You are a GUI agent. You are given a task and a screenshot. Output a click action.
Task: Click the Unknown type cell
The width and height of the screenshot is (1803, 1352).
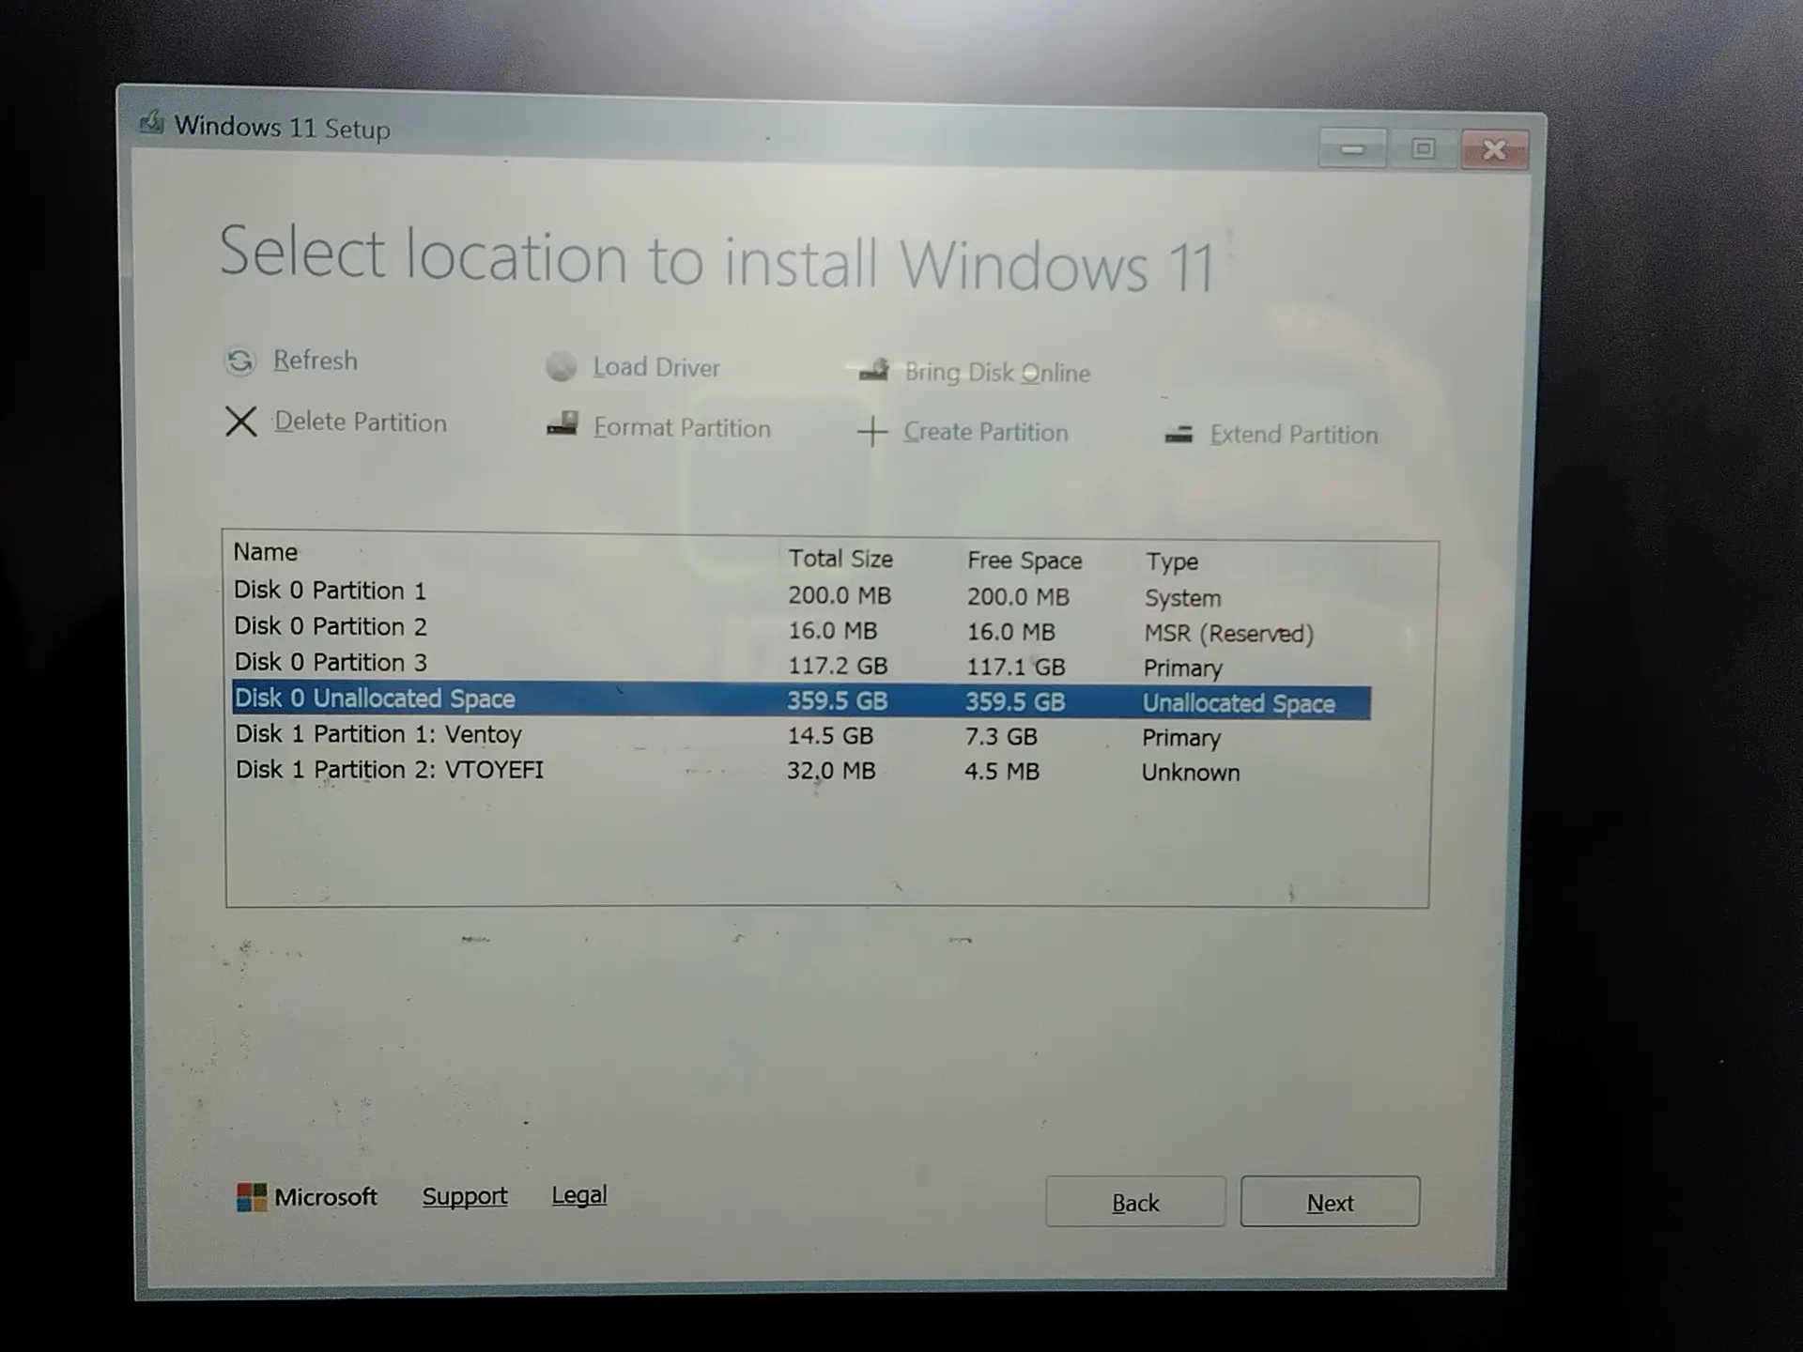pyautogui.click(x=1191, y=773)
